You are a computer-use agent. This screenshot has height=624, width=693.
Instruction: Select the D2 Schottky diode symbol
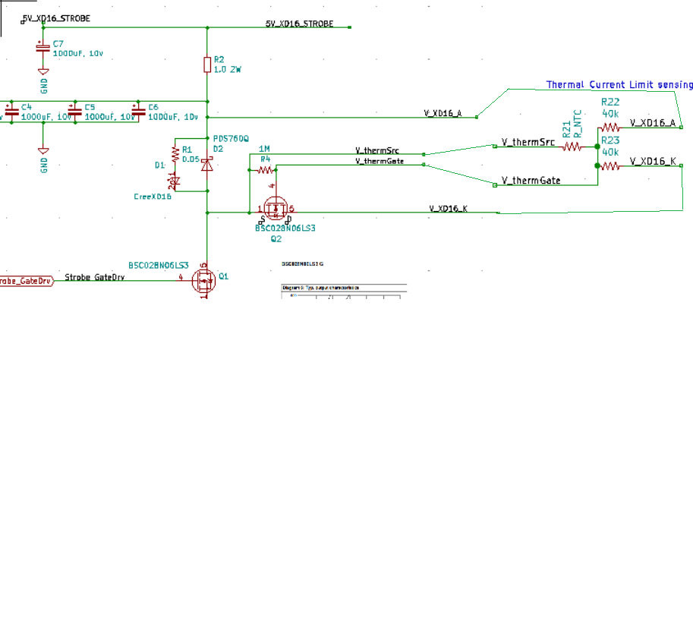tap(207, 165)
